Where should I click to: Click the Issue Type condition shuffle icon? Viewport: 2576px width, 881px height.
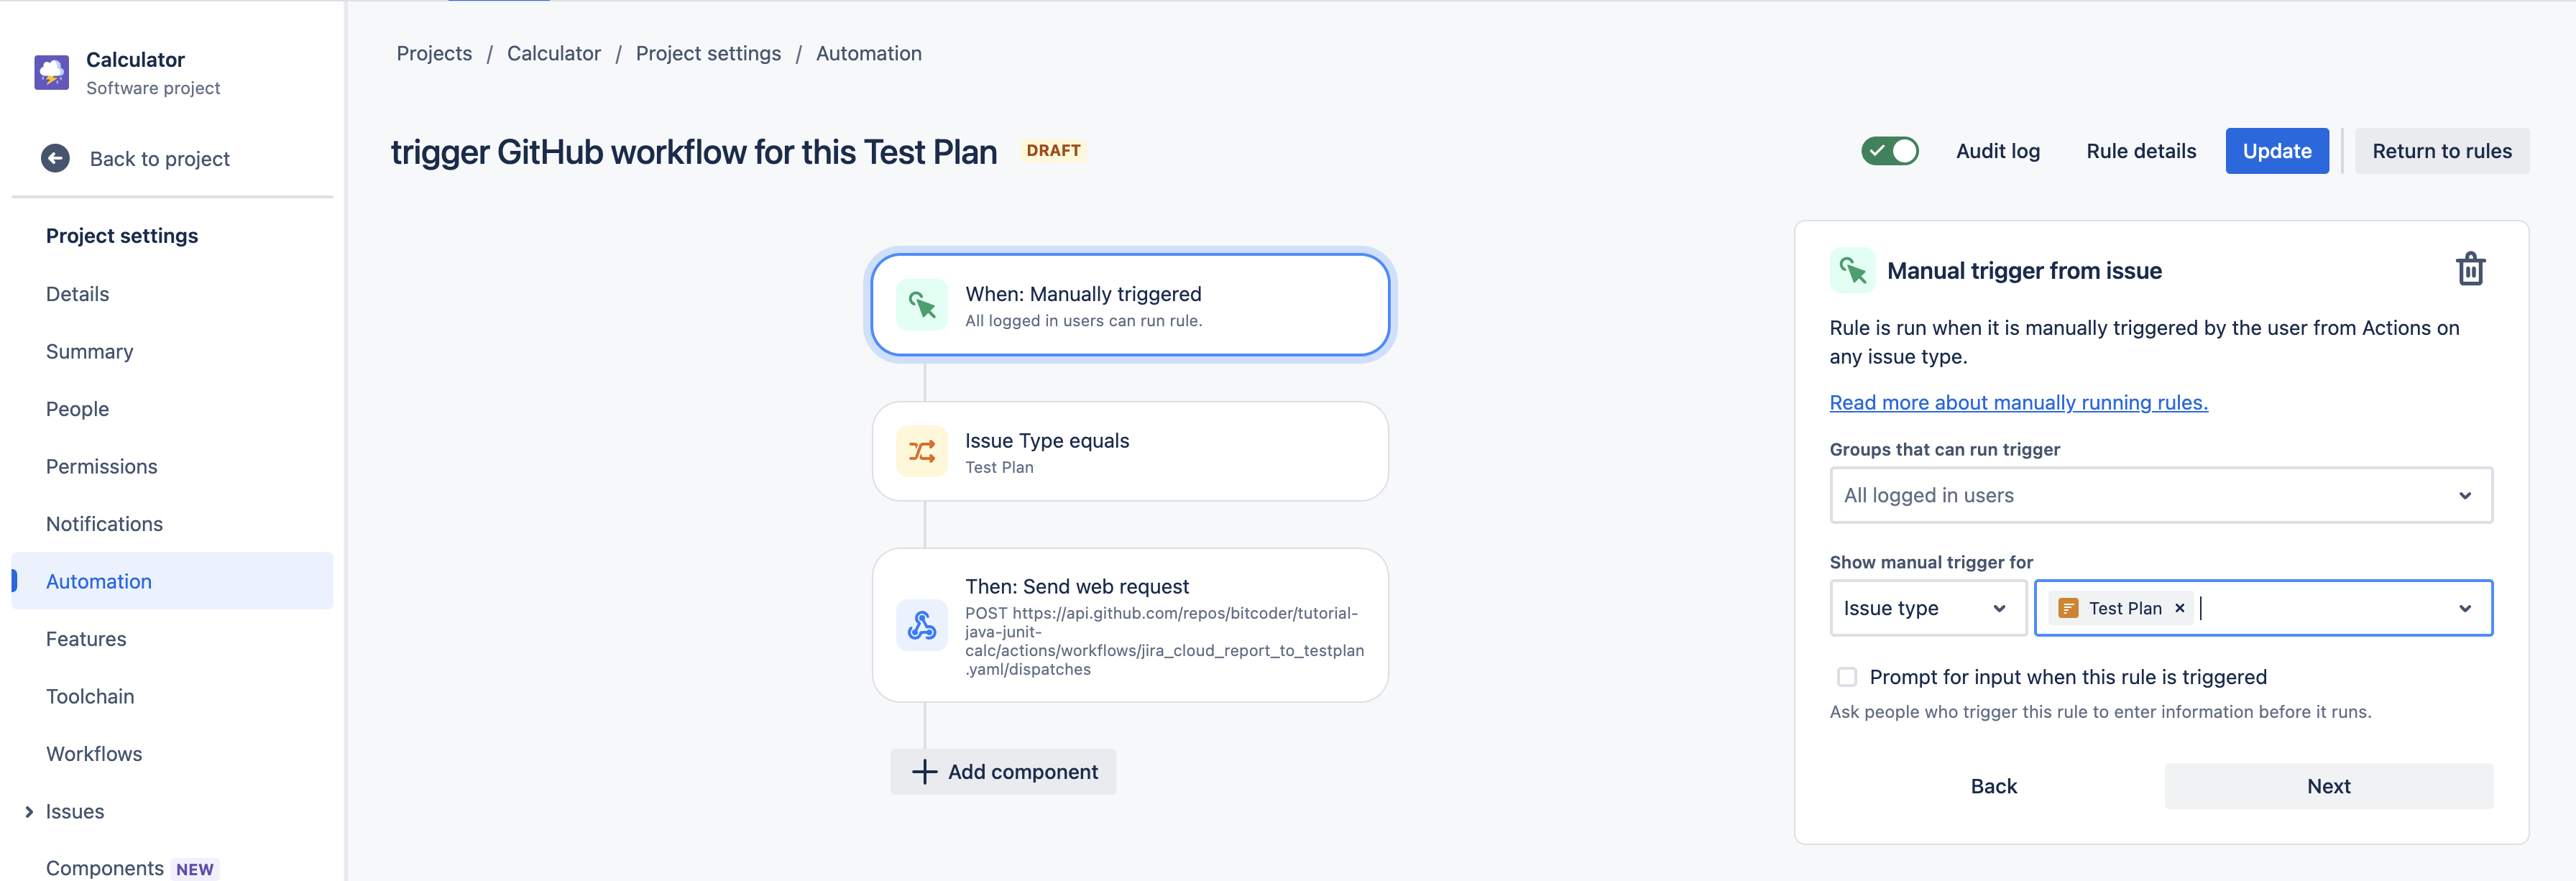[x=921, y=451]
